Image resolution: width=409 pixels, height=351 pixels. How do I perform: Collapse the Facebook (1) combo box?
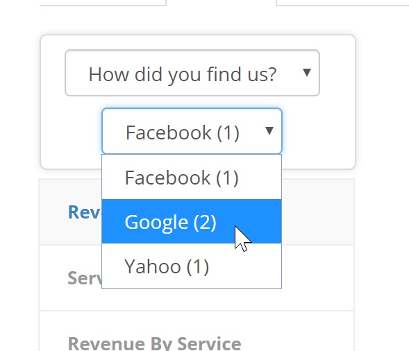[192, 131]
